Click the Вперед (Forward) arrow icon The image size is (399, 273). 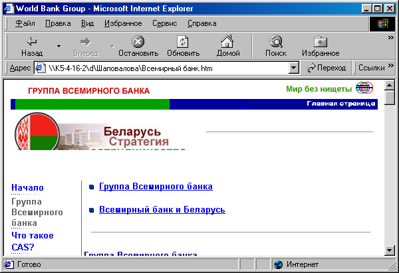click(x=86, y=42)
